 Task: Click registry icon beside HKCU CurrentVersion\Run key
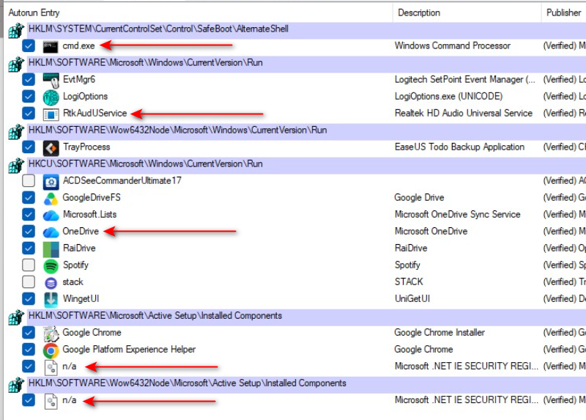[x=16, y=166]
